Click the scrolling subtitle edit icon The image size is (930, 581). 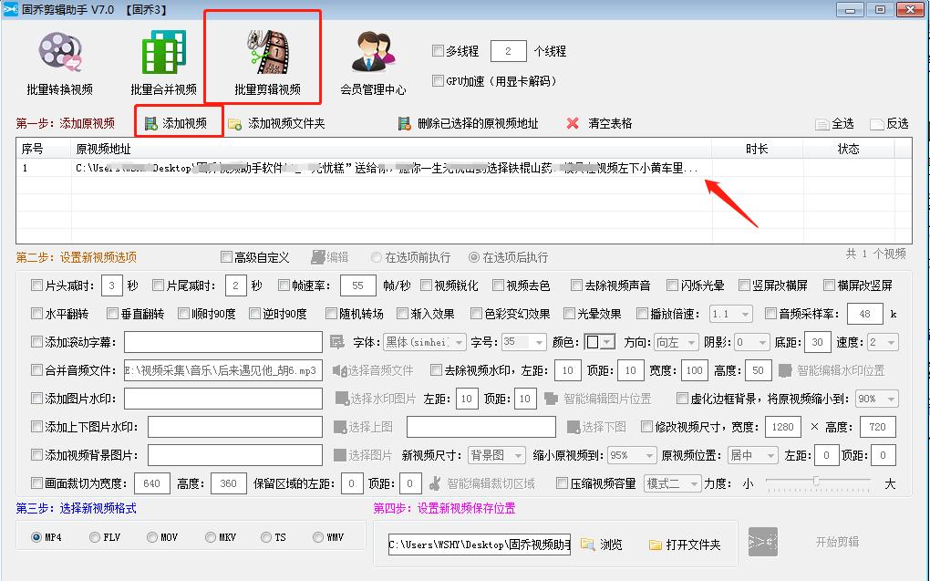(336, 342)
